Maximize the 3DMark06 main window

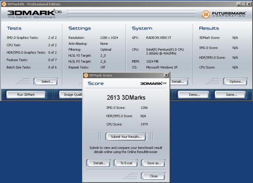point(244,4)
